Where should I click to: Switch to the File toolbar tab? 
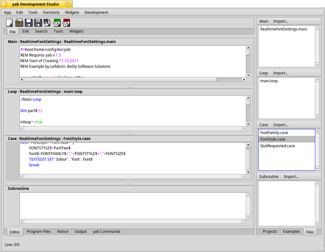tap(13, 31)
